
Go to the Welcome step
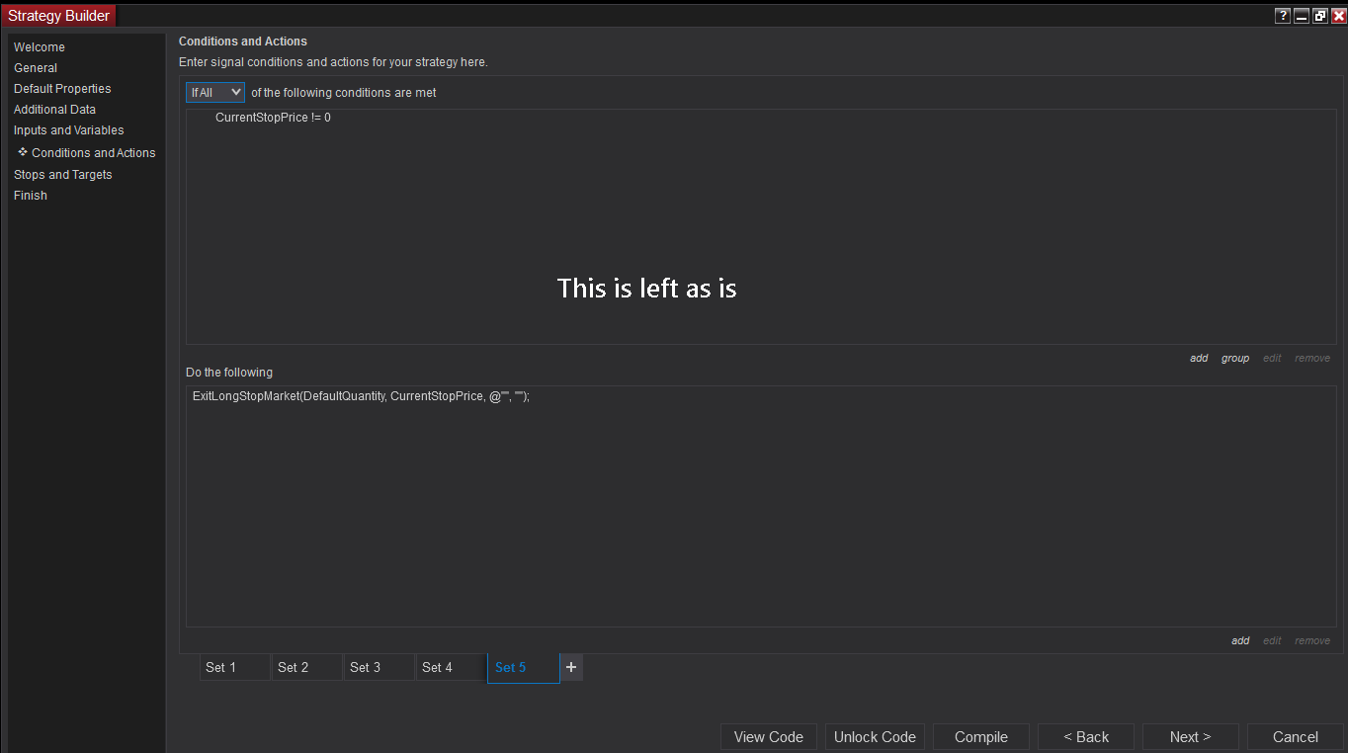(40, 47)
